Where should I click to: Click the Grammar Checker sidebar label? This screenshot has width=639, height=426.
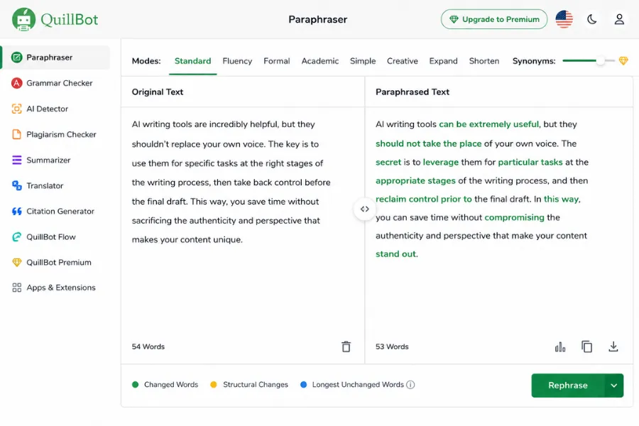[60, 83]
